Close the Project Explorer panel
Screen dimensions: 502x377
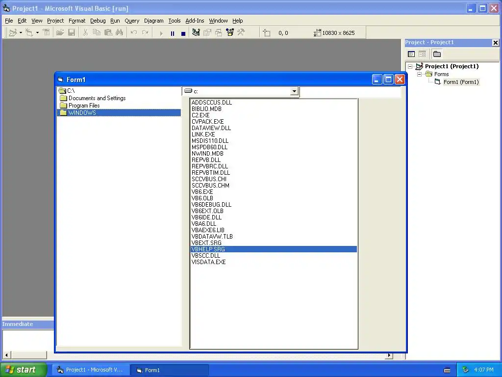click(x=495, y=43)
